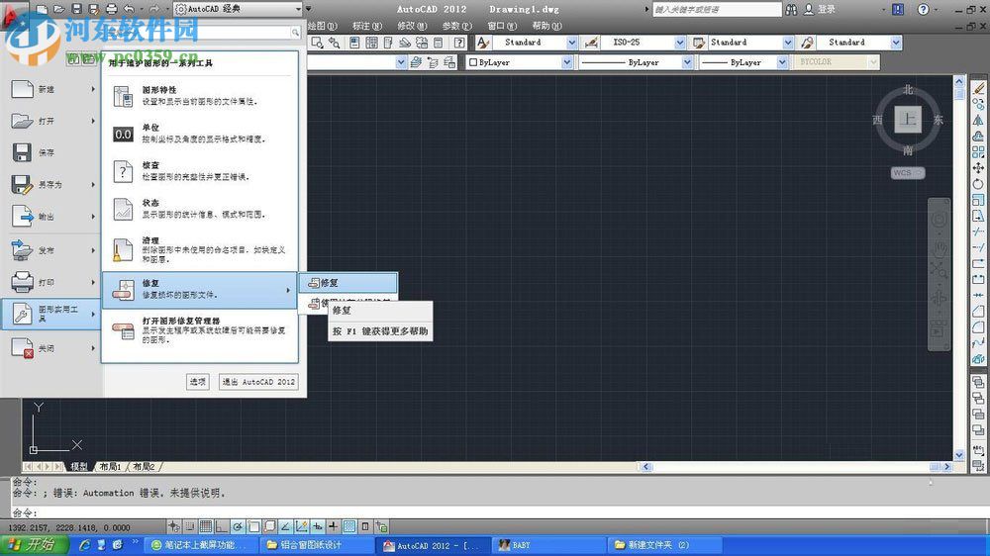The height and width of the screenshot is (556, 990).
Task: Expand the 关闭 submenu arrow
Action: point(93,347)
